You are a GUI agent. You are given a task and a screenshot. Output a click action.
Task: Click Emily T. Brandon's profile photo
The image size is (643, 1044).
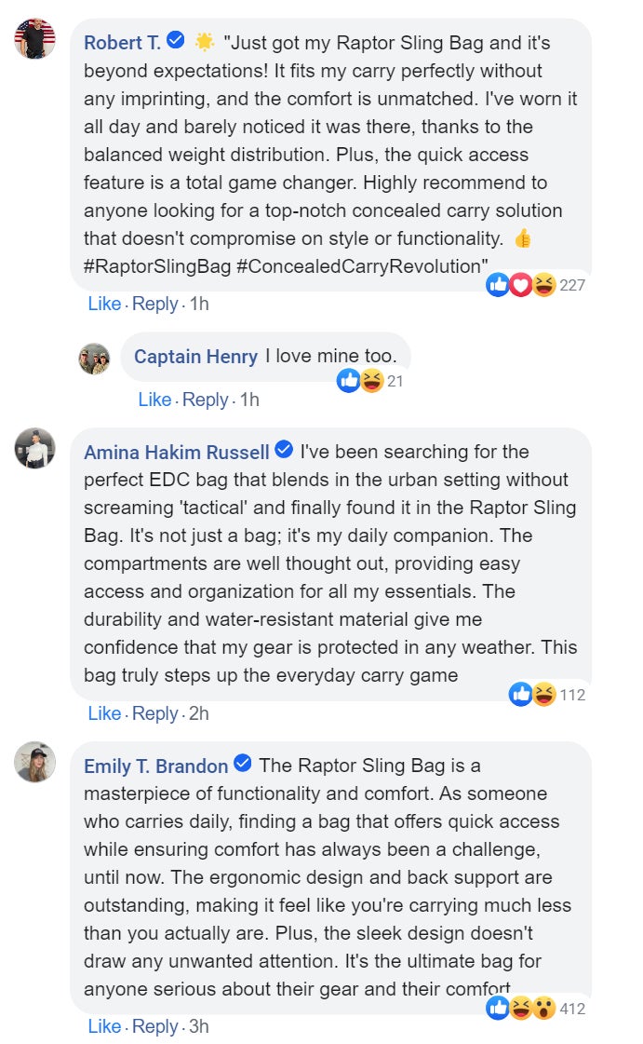35,763
